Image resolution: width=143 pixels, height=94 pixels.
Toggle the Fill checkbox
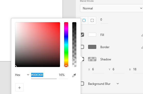click(x=82, y=35)
